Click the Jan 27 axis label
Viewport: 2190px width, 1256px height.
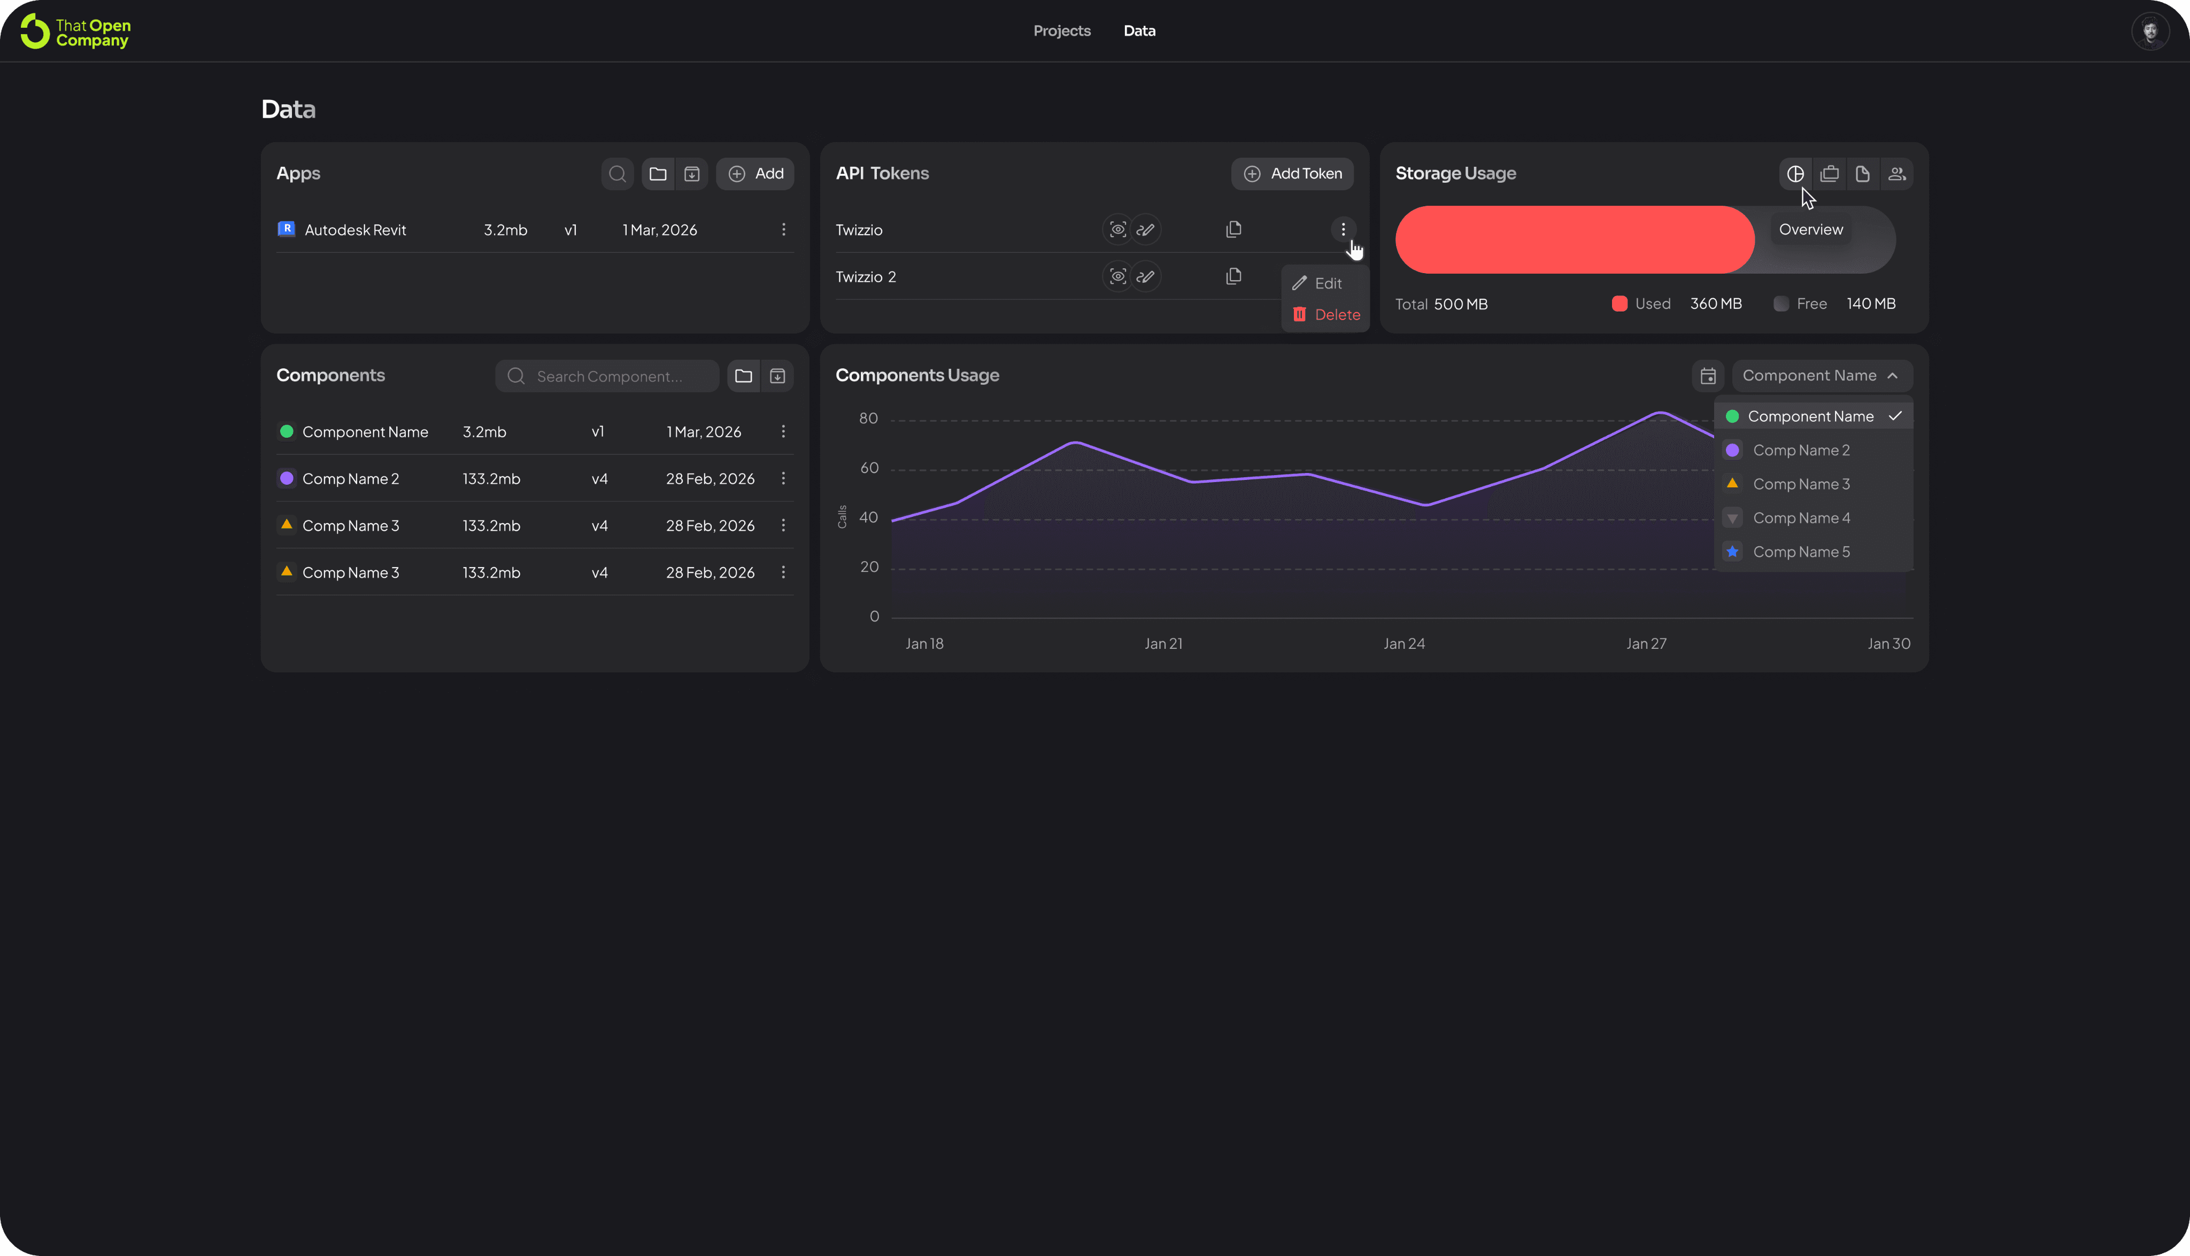(x=1646, y=643)
